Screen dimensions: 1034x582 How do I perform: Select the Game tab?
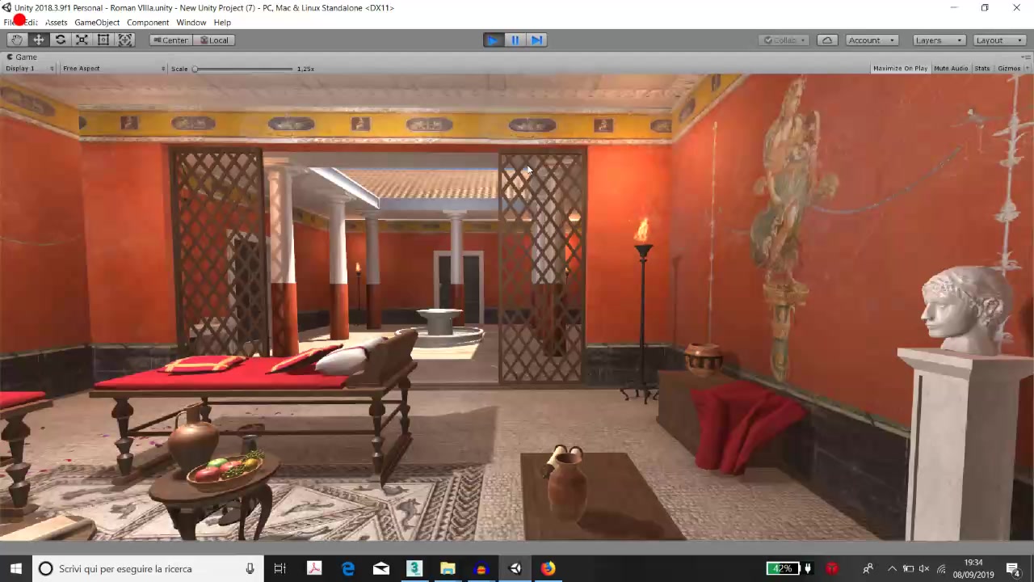click(22, 57)
